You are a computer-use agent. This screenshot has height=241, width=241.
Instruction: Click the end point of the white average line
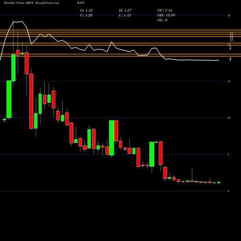(x=218, y=60)
